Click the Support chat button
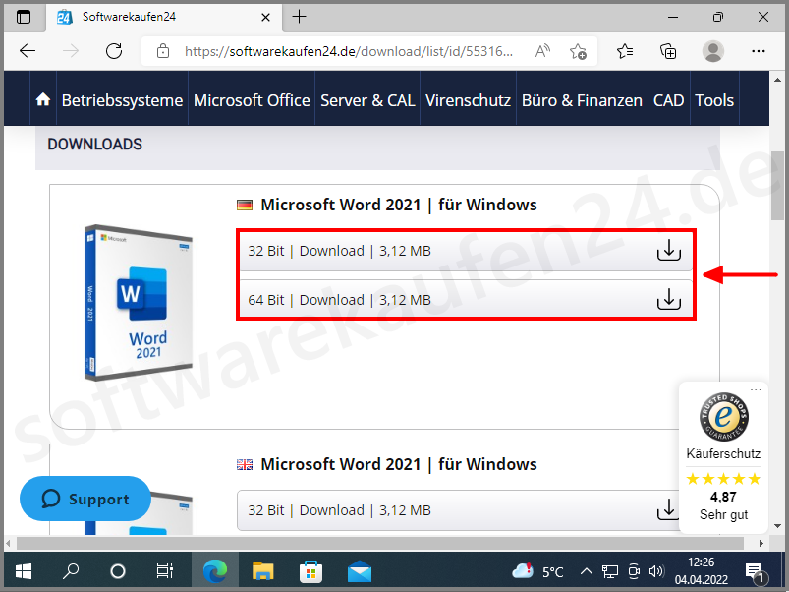 pyautogui.click(x=85, y=499)
